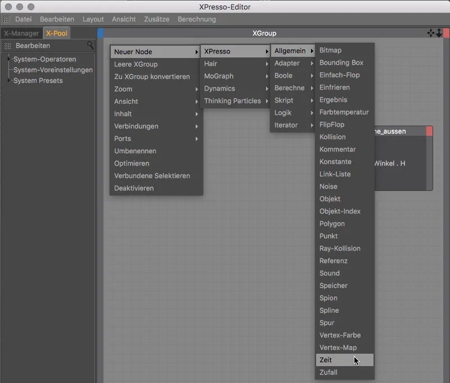Image resolution: width=450 pixels, height=383 pixels.
Task: Open the Inhalt submenu
Action: (156, 114)
